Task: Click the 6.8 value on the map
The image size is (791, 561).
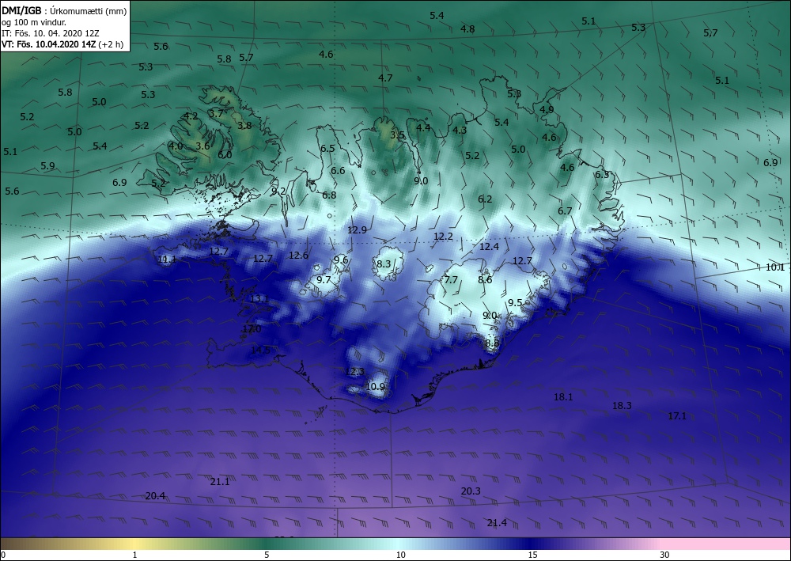Action: 329,195
